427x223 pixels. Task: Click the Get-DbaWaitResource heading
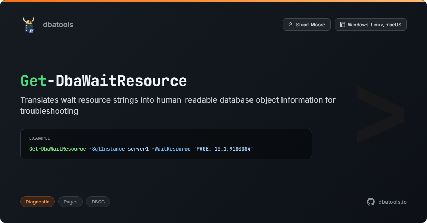tap(104, 81)
